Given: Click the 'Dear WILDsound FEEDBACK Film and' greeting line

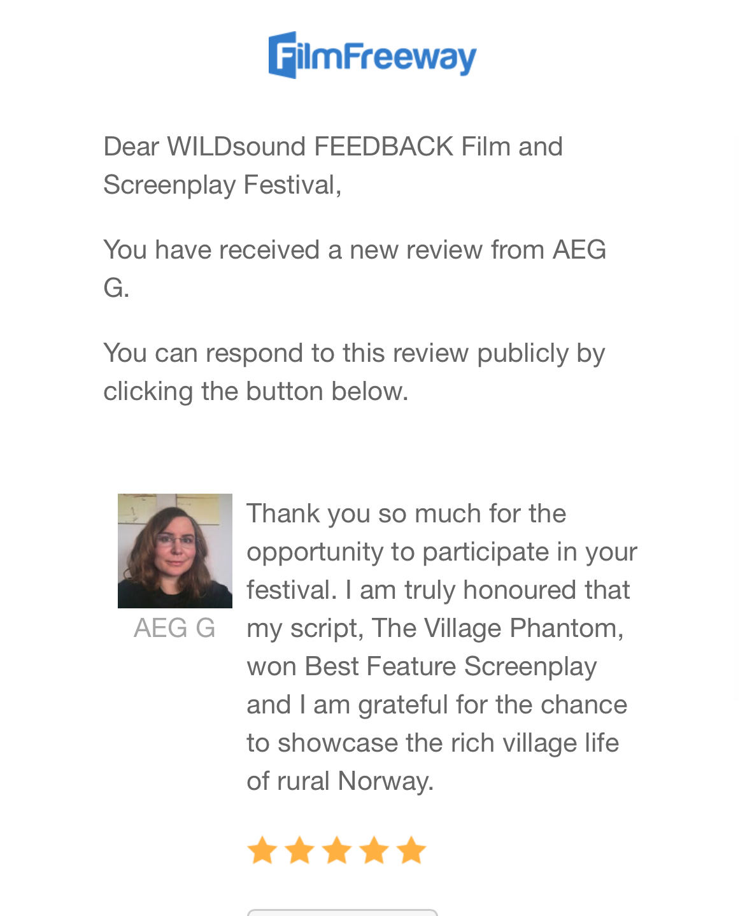Looking at the screenshot, I should pyautogui.click(x=332, y=147).
